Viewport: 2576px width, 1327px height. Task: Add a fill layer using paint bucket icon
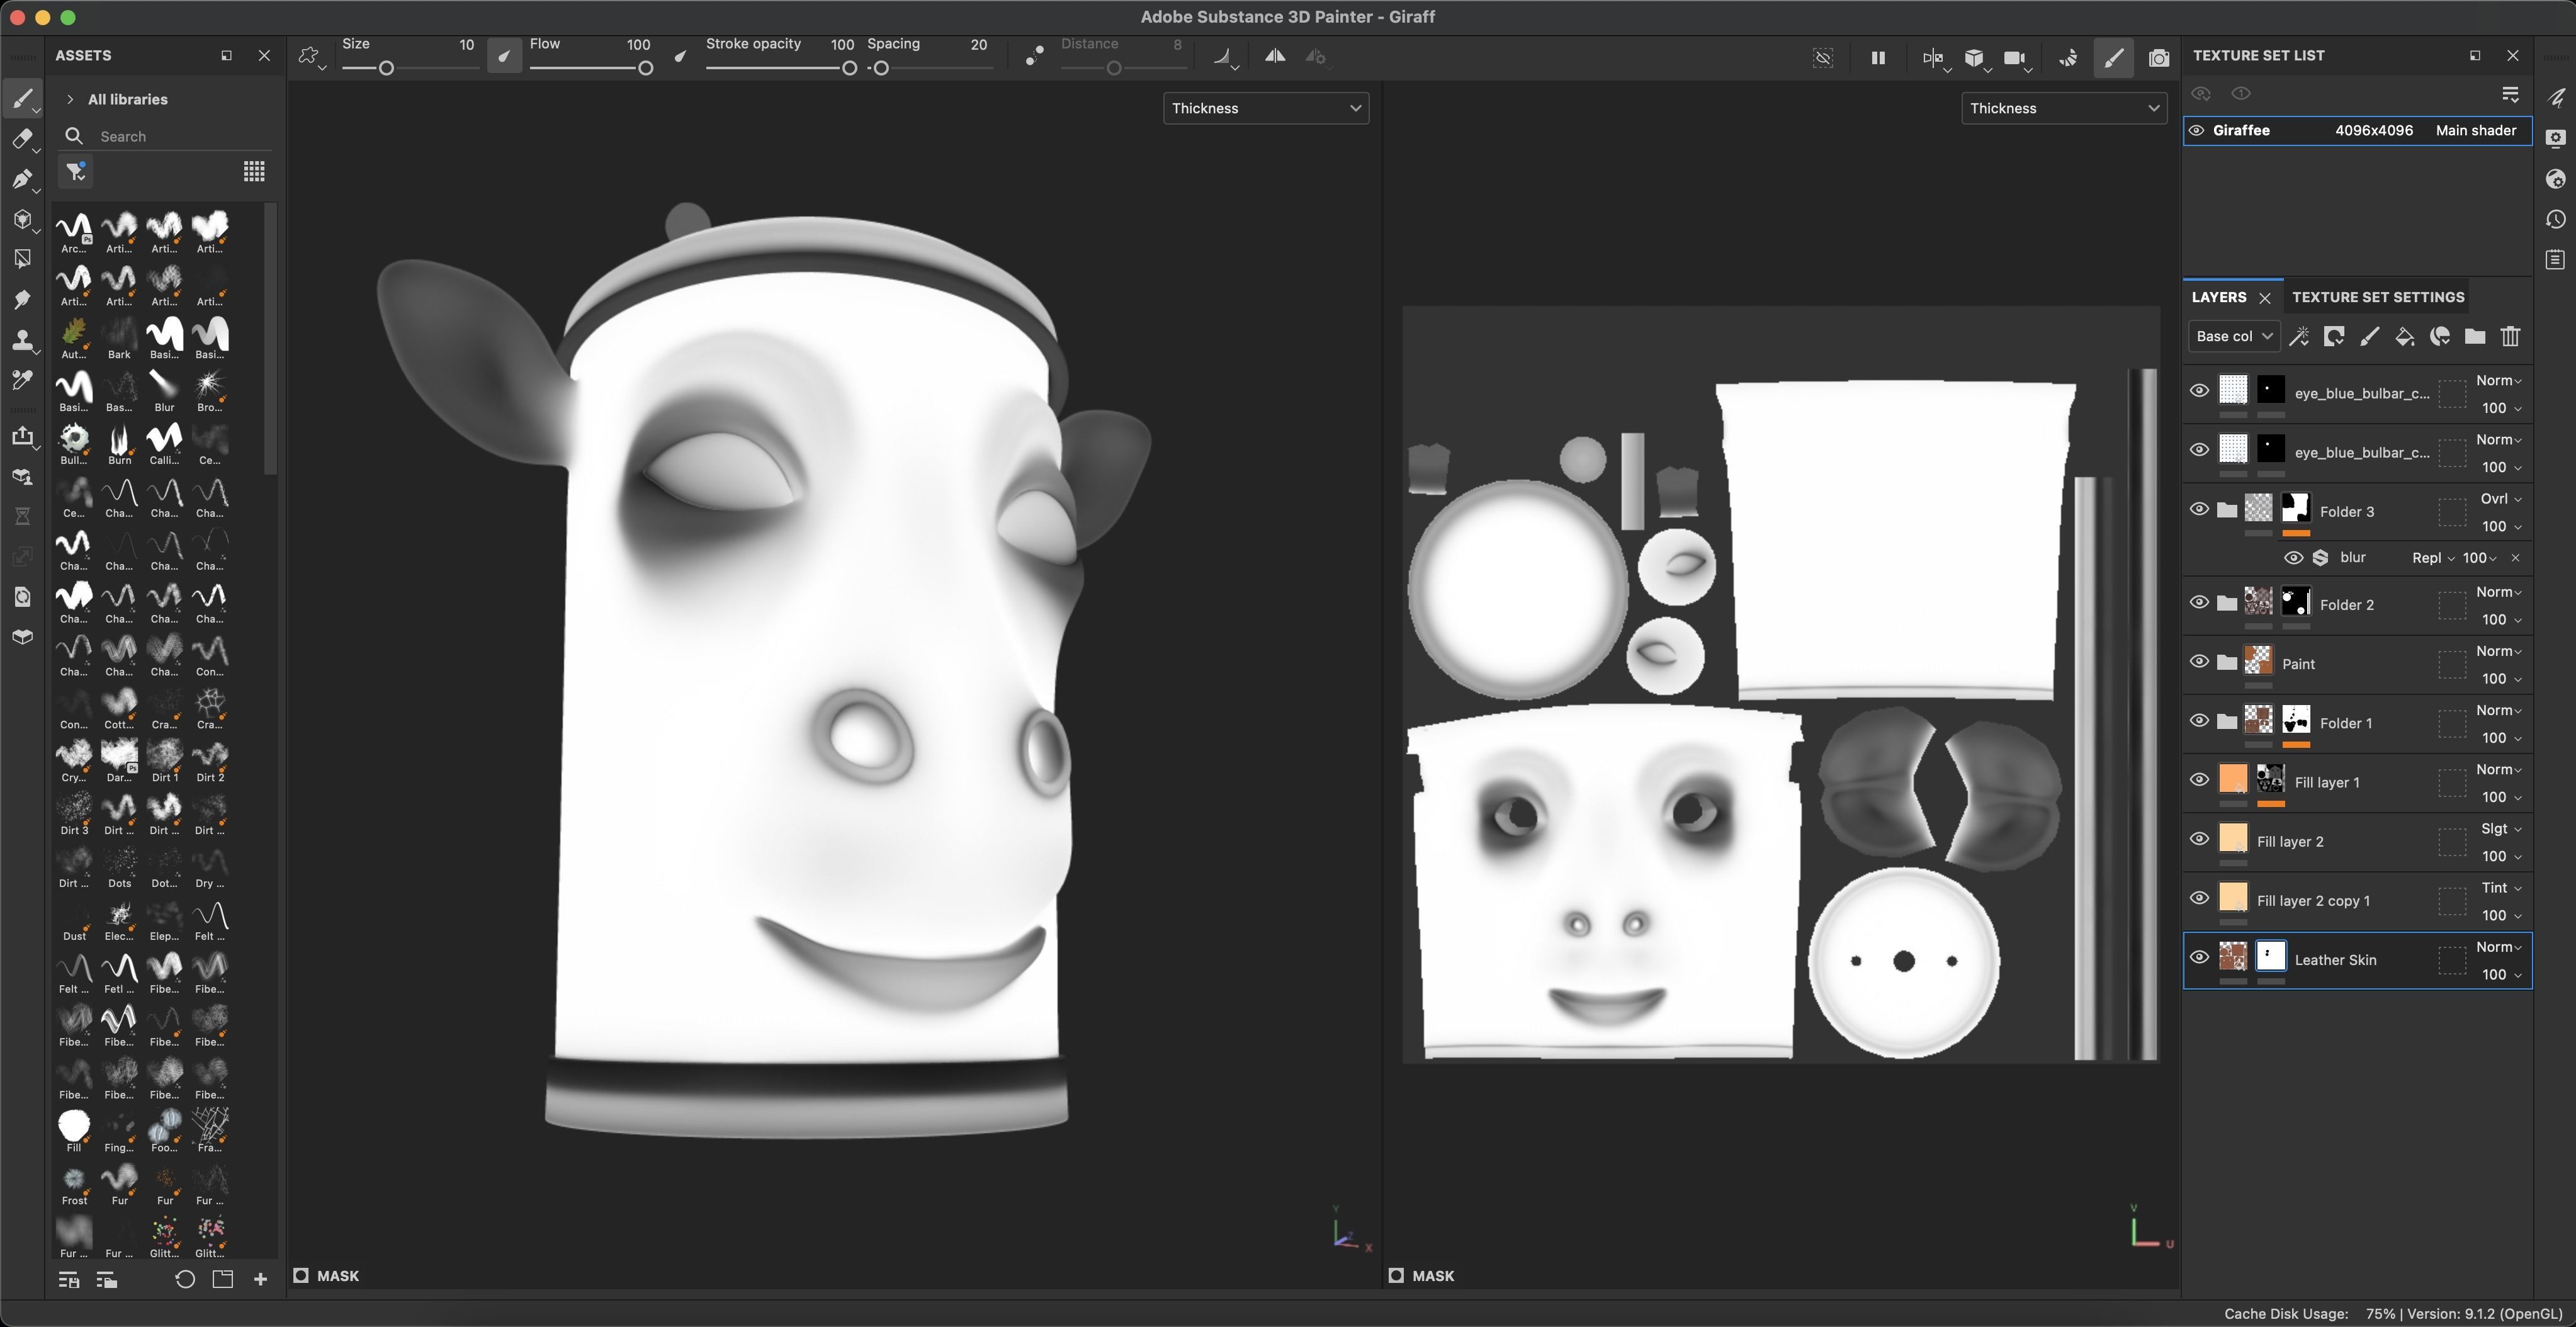click(x=2404, y=337)
